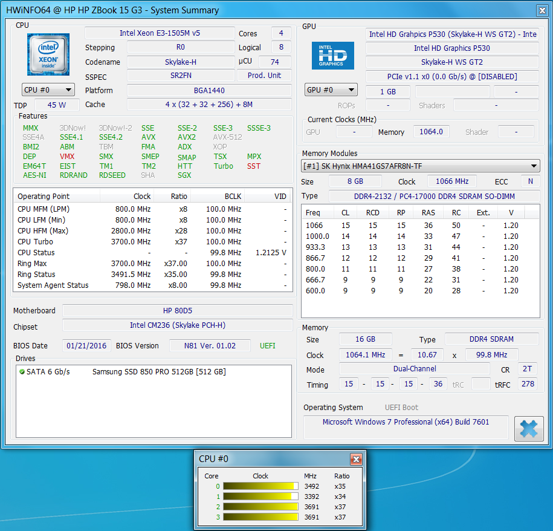Click the AVX-512 feature label
This screenshot has width=553, height=531.
(x=227, y=137)
